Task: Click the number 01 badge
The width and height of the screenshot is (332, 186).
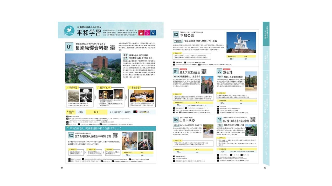Action: click(69, 47)
